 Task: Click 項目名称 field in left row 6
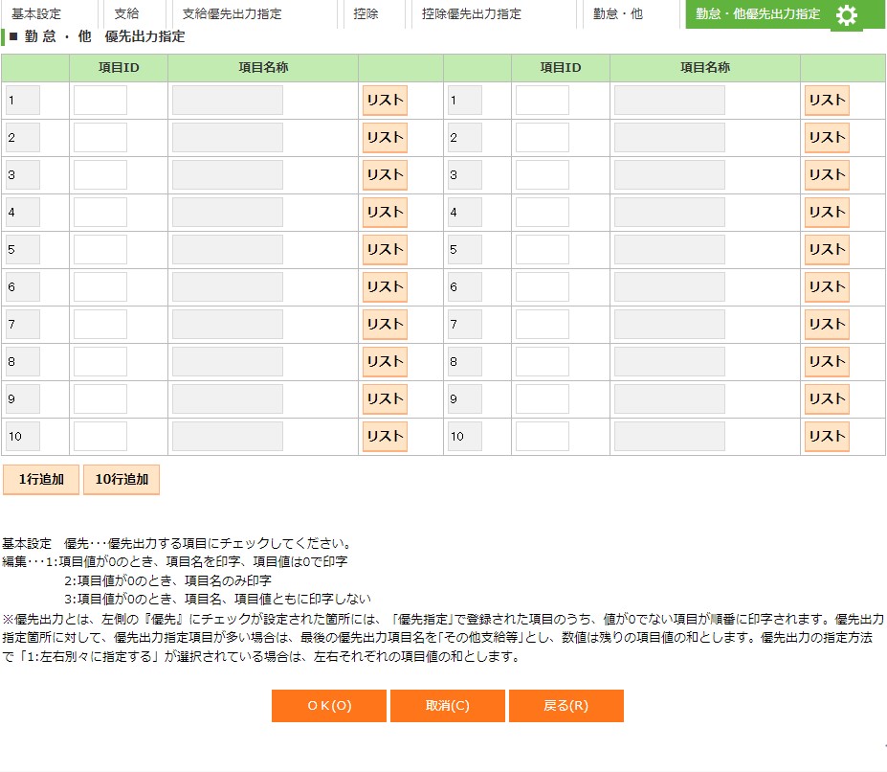click(x=228, y=287)
